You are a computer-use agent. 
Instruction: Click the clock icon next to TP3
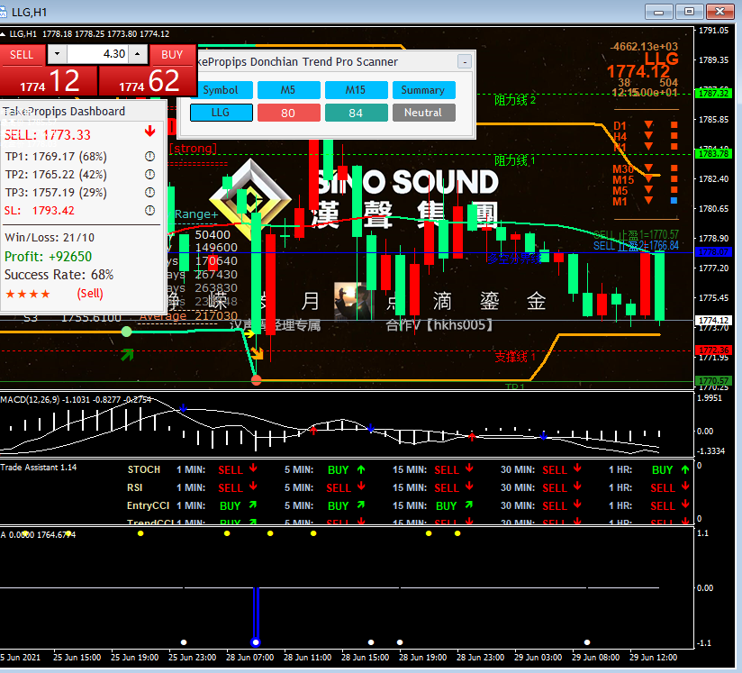point(150,192)
